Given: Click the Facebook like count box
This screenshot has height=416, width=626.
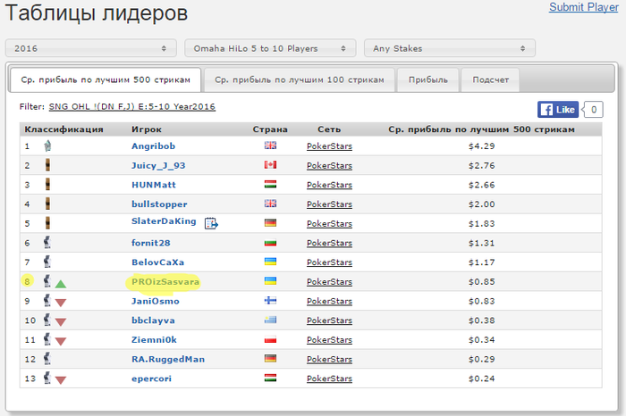Looking at the screenshot, I should [593, 110].
